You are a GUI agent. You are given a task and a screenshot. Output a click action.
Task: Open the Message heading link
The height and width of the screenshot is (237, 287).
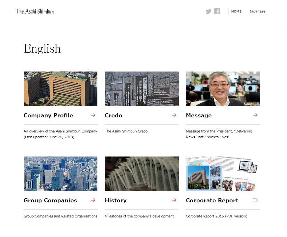[199, 115]
